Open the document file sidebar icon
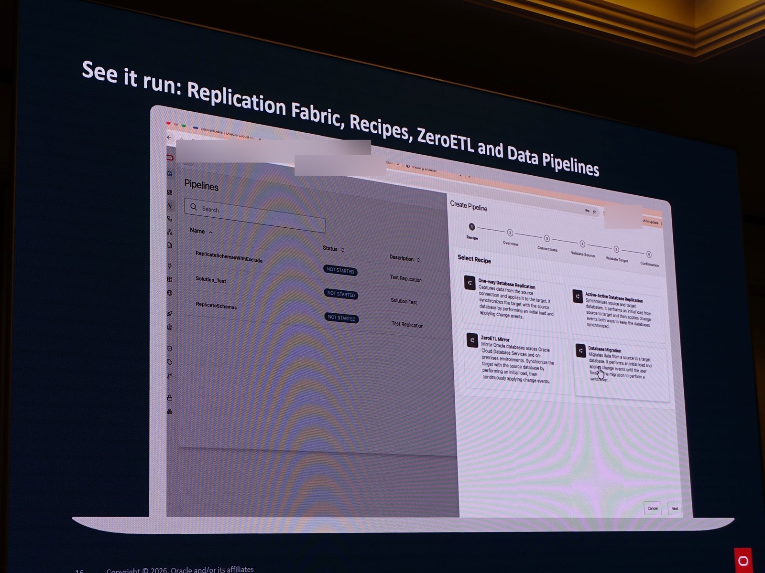This screenshot has width=765, height=573. [169, 245]
